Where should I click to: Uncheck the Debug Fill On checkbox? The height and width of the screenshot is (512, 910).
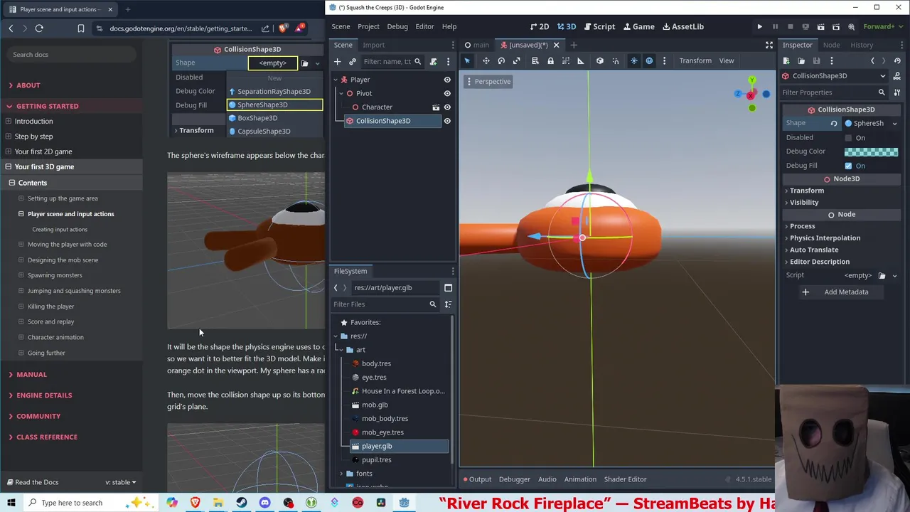(848, 166)
